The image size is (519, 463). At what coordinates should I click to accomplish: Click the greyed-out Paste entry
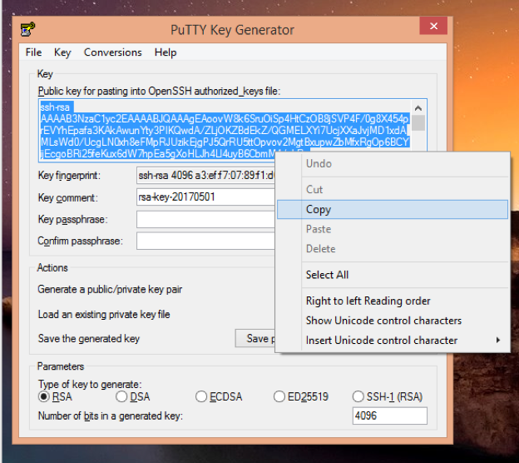coord(393,229)
